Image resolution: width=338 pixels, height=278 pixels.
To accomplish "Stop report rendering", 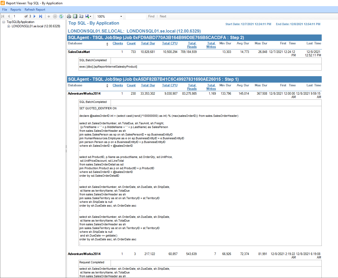I will [55, 16].
